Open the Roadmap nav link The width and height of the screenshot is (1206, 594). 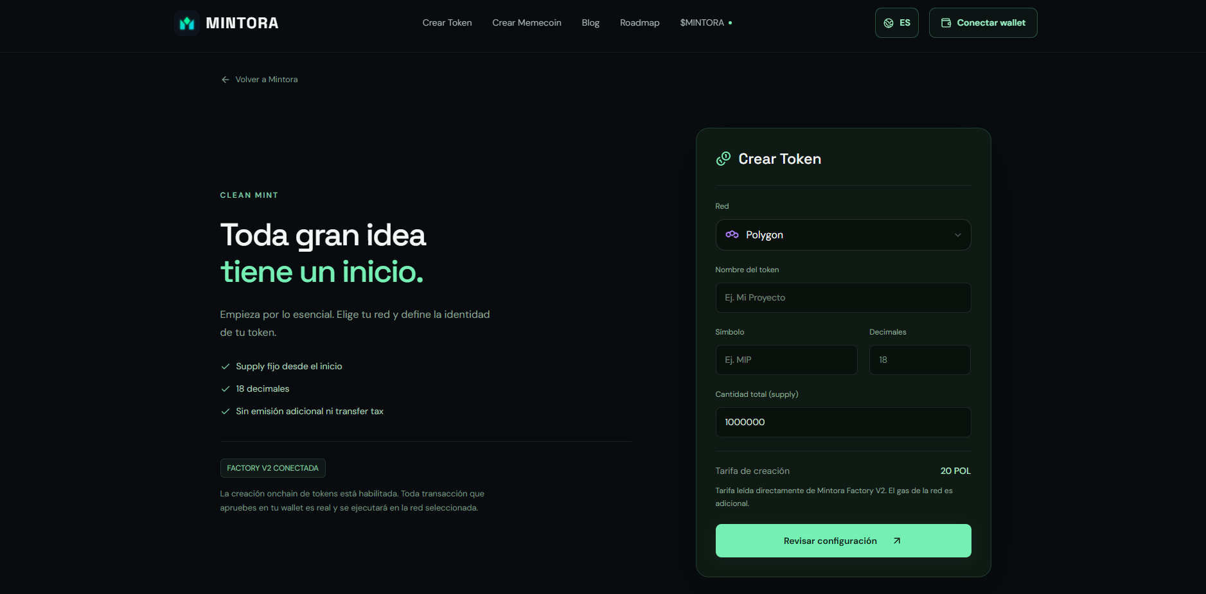point(639,22)
